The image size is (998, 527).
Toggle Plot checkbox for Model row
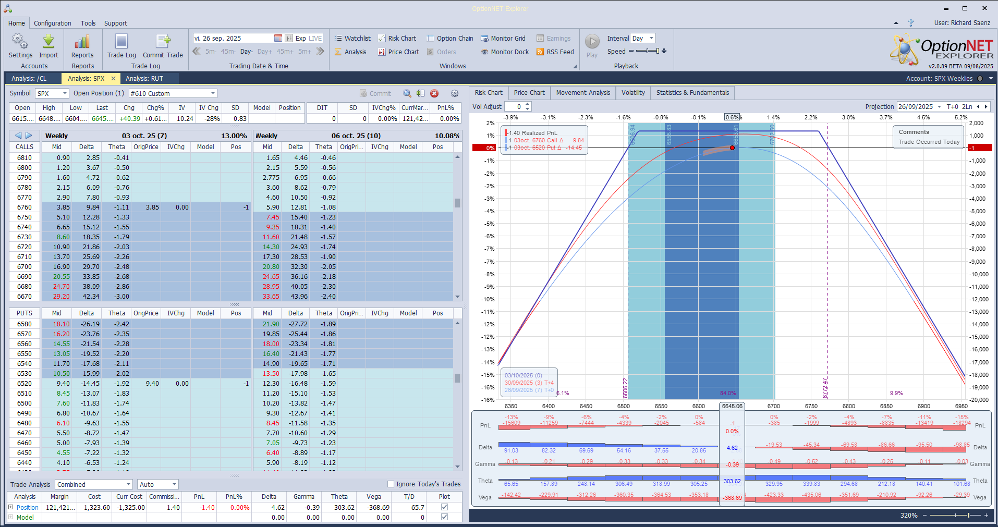[444, 517]
